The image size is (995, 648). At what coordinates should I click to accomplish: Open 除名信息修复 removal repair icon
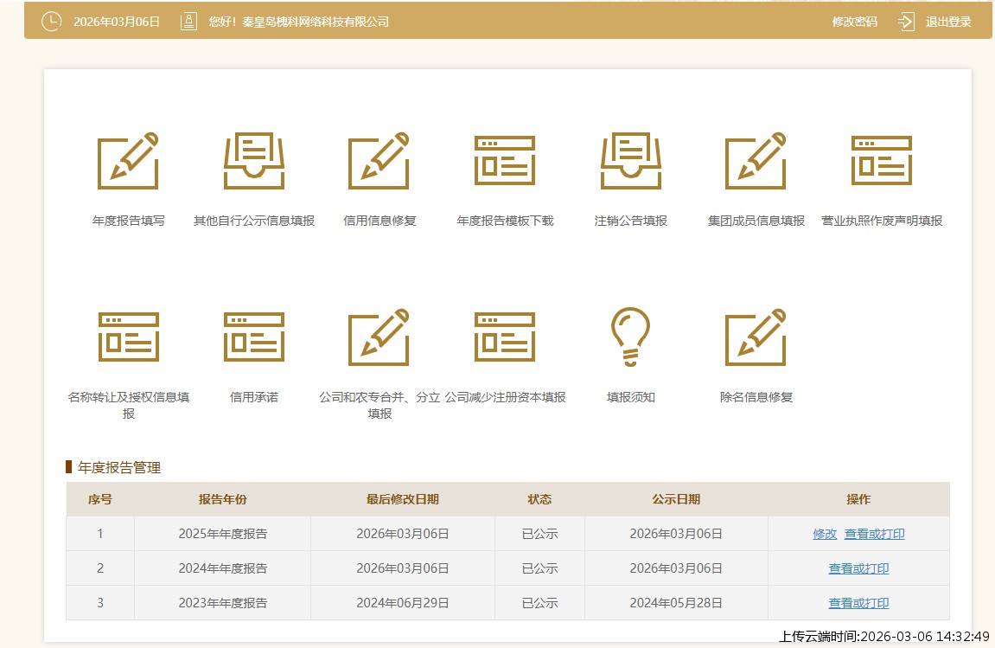(x=755, y=337)
